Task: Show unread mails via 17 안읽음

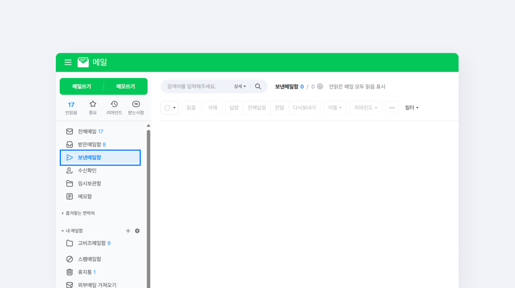Action: pyautogui.click(x=71, y=108)
